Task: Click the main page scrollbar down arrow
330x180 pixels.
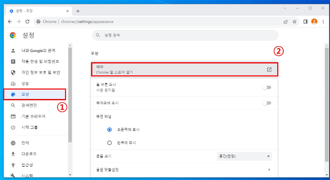Action: [327, 175]
